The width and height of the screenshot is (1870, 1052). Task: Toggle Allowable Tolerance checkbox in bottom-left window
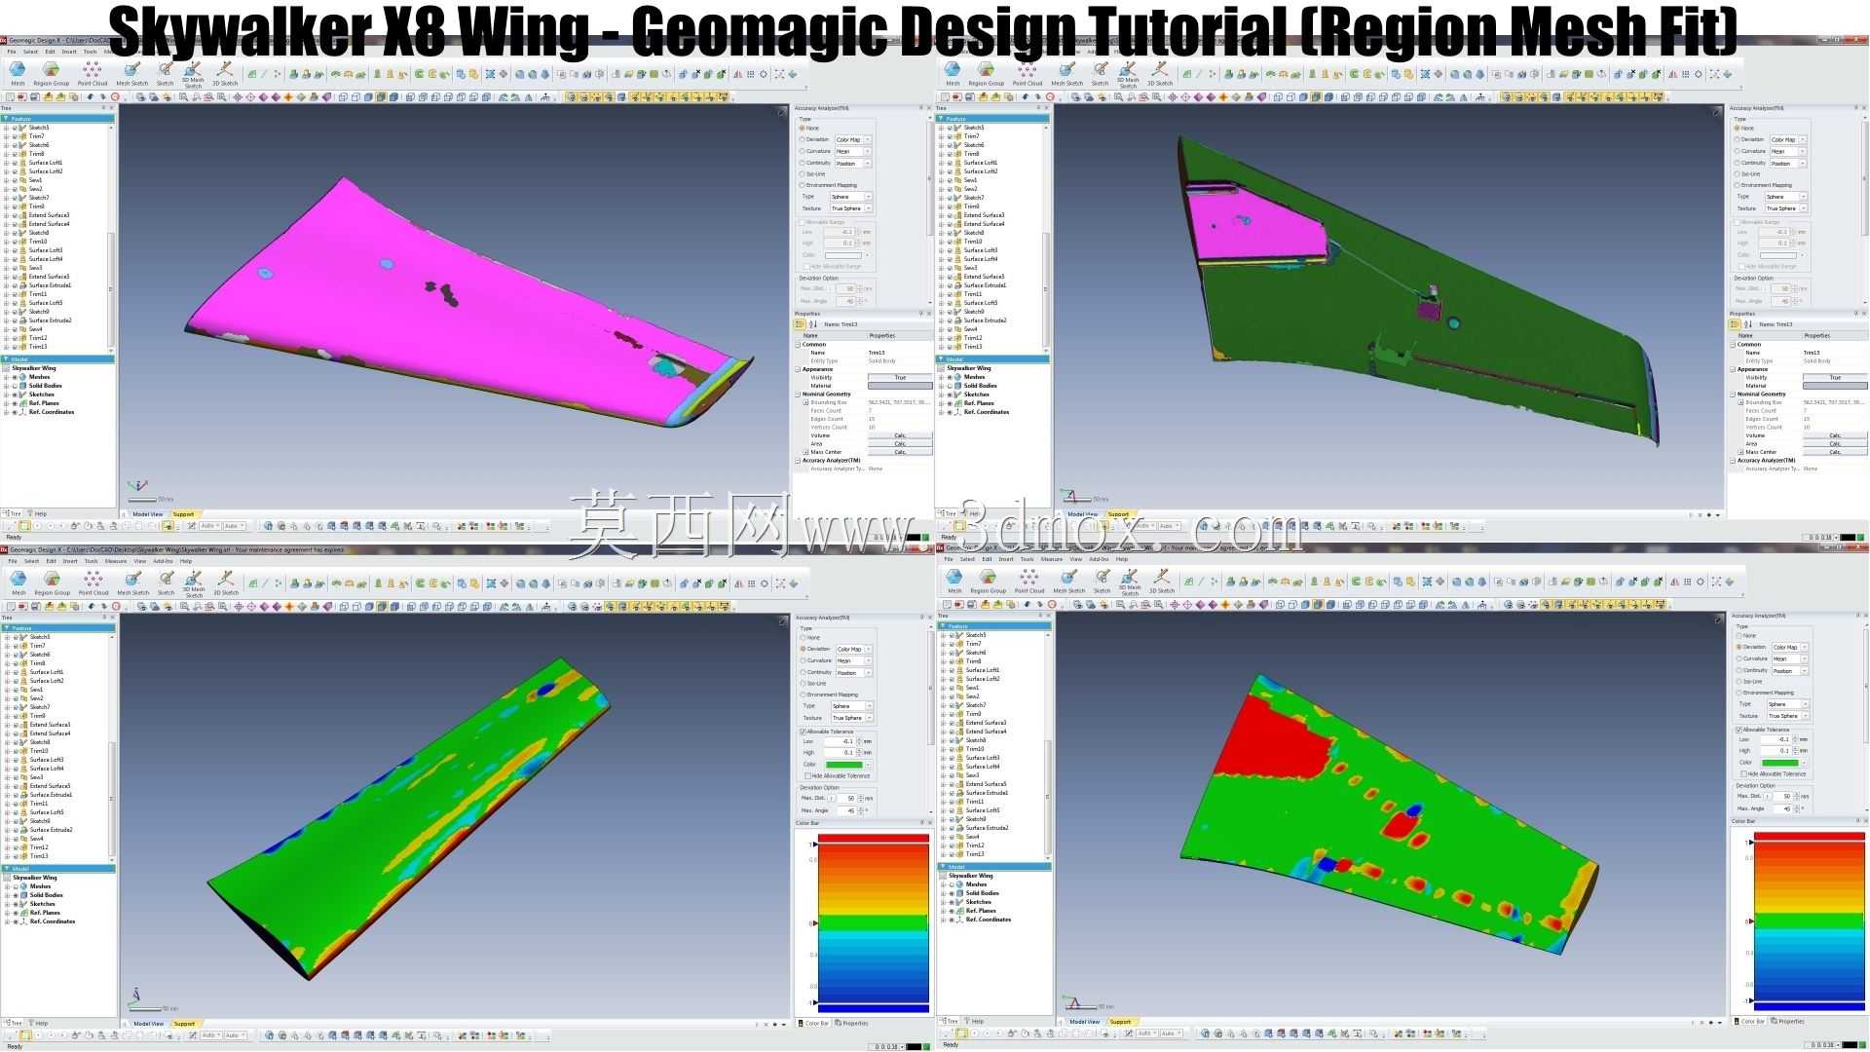[x=804, y=732]
